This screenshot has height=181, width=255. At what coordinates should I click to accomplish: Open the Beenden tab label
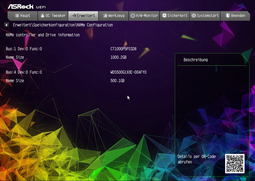tap(238, 16)
